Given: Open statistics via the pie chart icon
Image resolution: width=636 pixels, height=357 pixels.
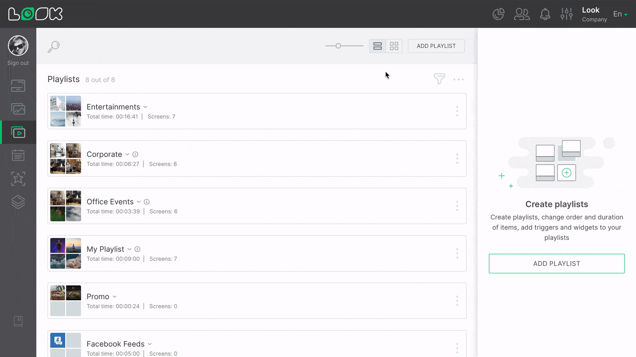Looking at the screenshot, I should coord(498,14).
